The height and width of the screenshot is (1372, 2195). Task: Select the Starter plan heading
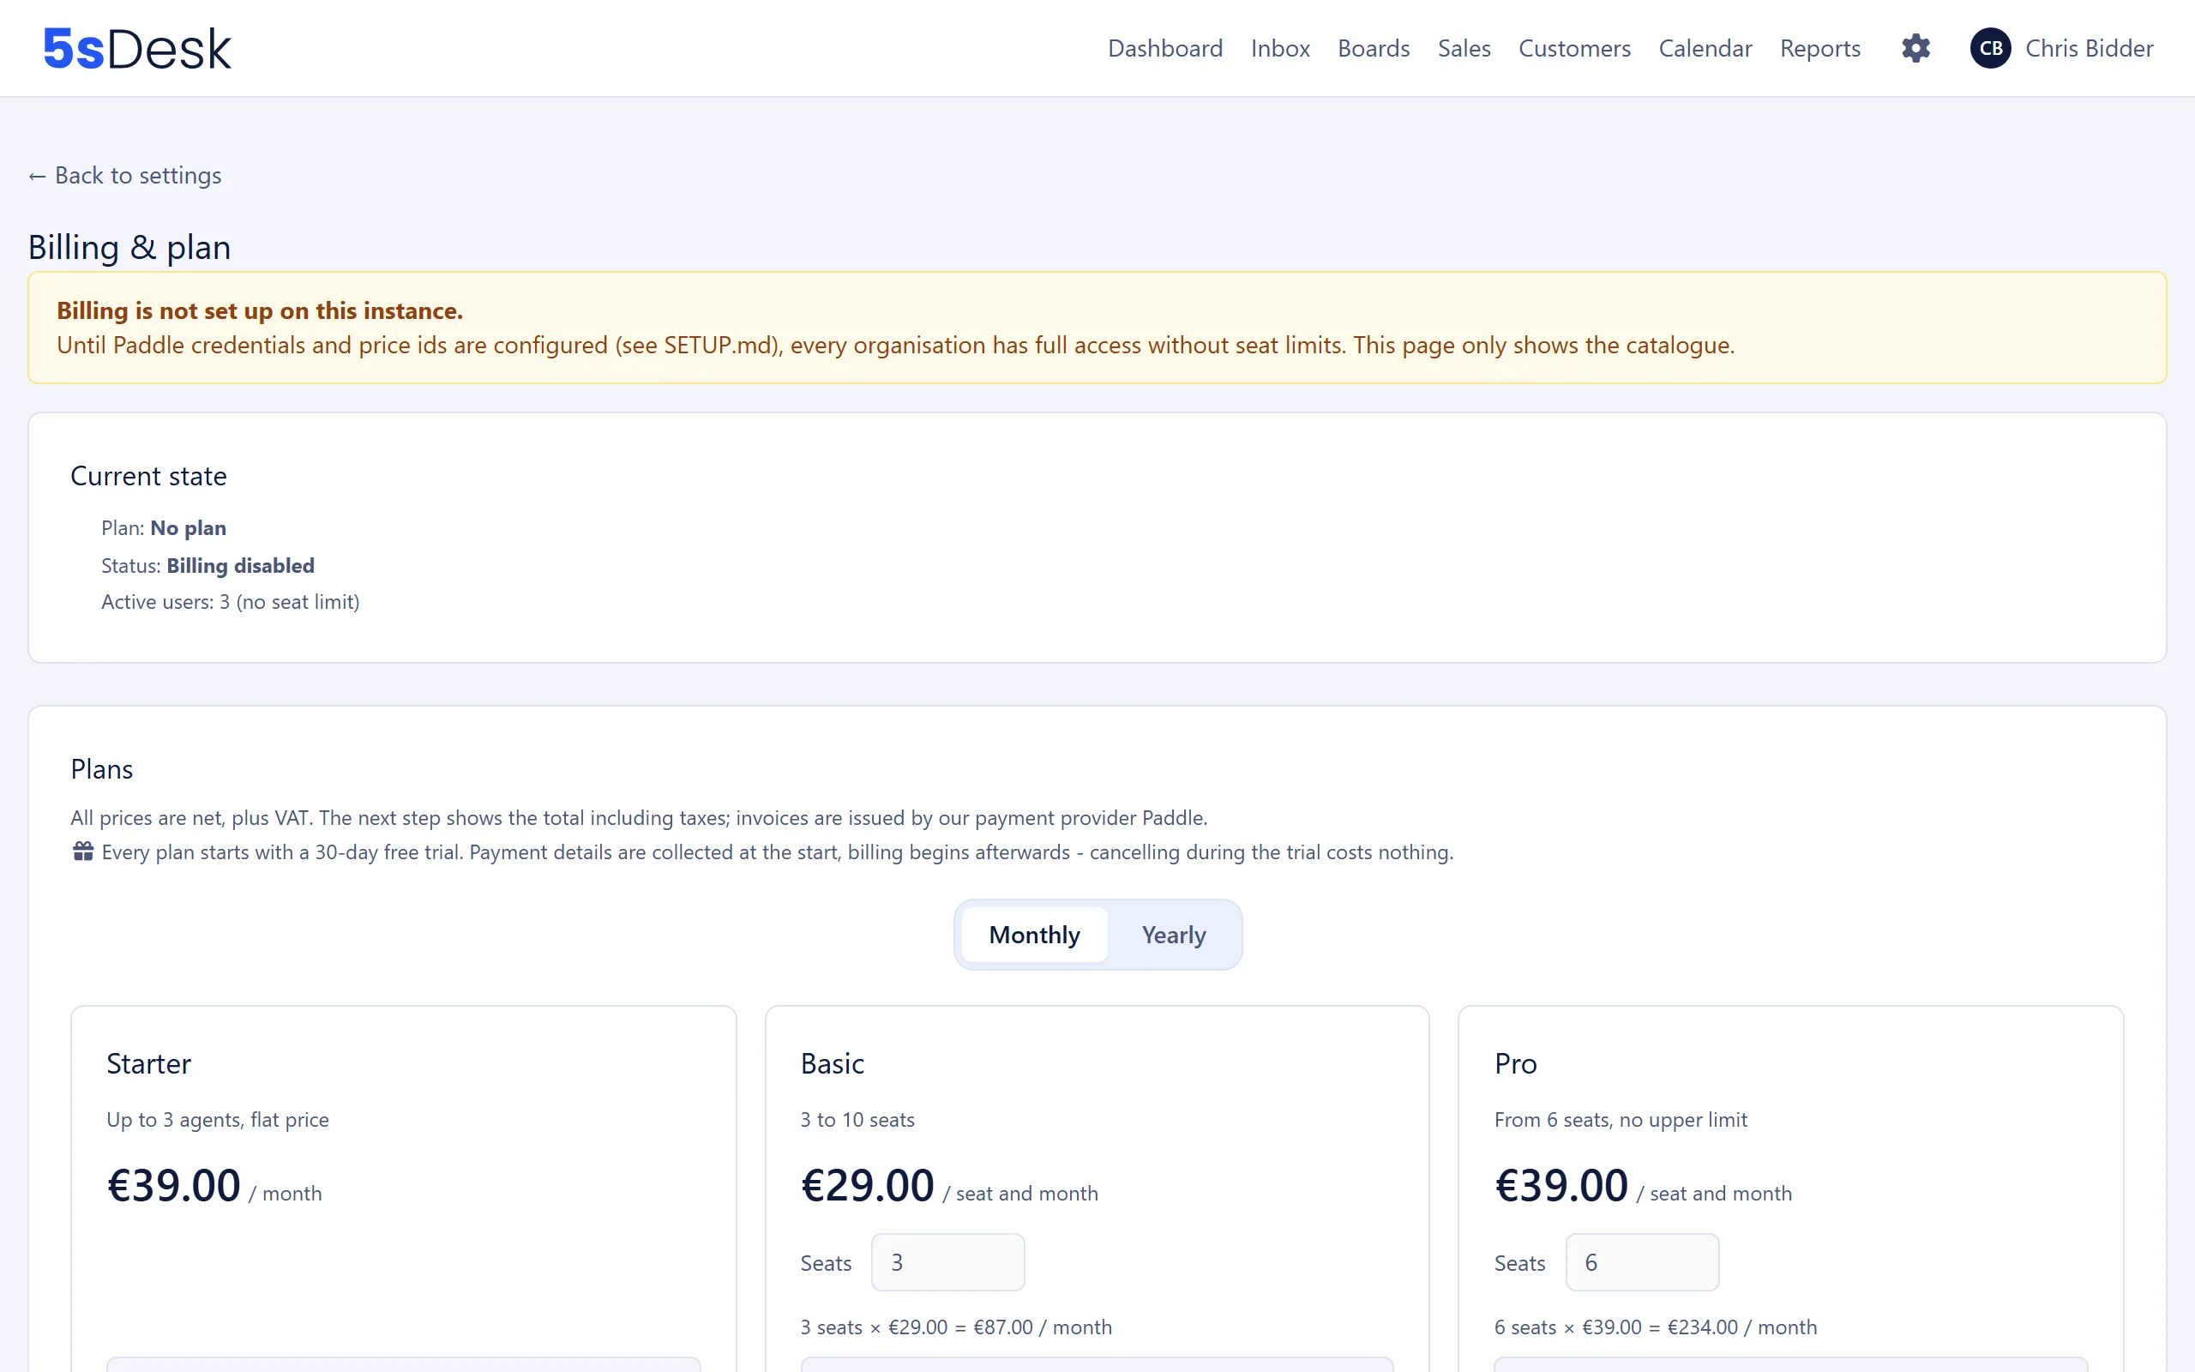[148, 1063]
